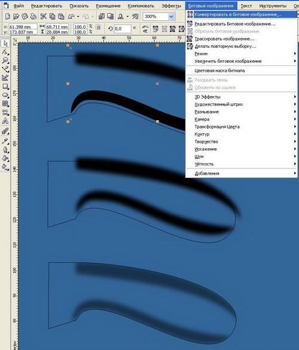
Task: Click the Corel online star icon
Action: [x=135, y=16]
